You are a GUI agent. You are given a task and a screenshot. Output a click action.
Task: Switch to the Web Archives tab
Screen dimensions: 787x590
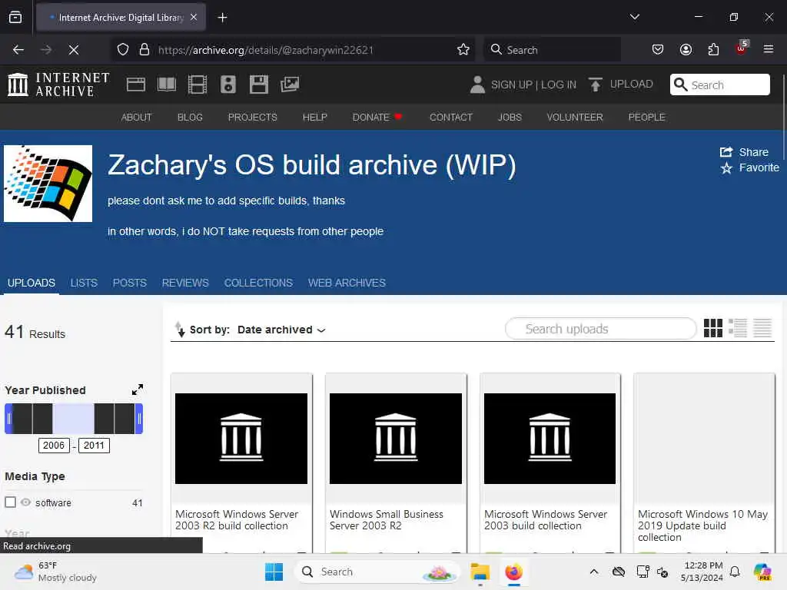click(x=347, y=283)
